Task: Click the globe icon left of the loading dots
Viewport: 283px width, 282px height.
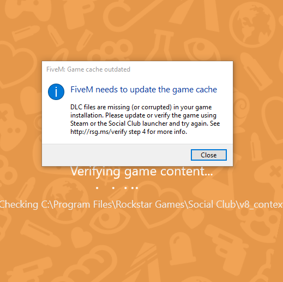Action: (x=65, y=201)
